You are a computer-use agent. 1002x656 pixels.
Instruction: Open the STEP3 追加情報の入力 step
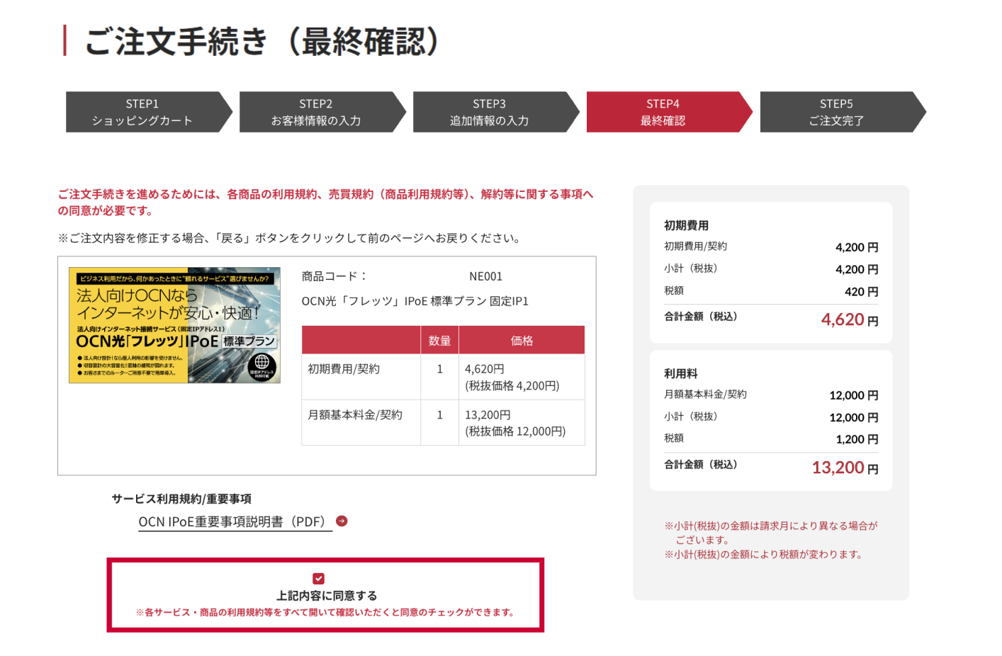[x=489, y=111]
